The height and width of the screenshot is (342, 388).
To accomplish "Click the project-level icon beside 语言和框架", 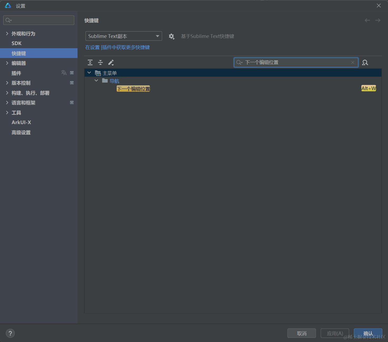I will [72, 102].
